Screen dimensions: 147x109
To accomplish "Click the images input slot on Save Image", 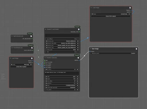I will click(x=90, y=51).
